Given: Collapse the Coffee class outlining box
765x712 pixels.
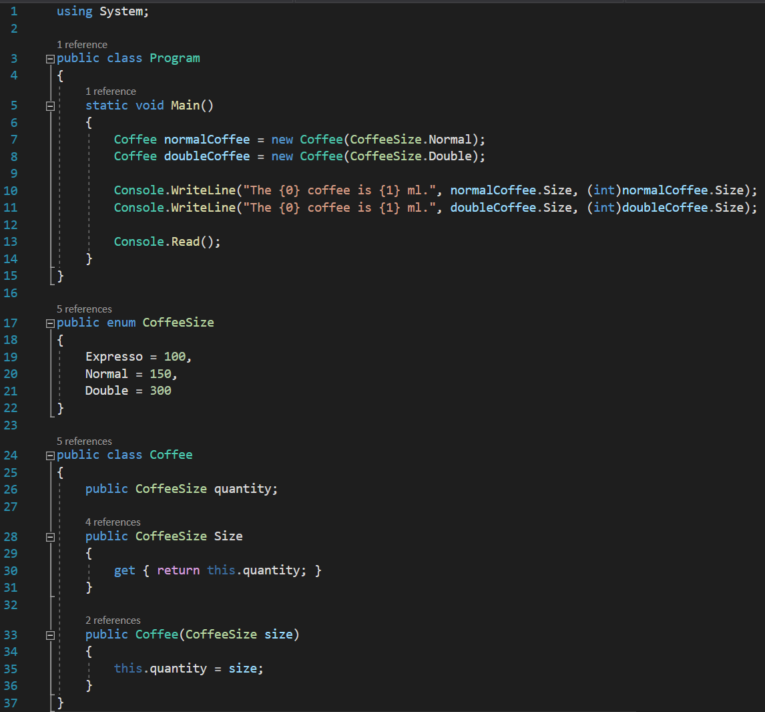Looking at the screenshot, I should 50,456.
